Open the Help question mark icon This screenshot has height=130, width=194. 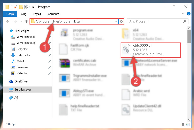[188, 14]
